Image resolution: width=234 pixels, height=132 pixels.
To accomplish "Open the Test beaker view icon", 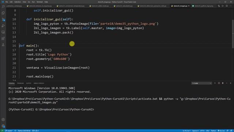I will click(3, 45).
